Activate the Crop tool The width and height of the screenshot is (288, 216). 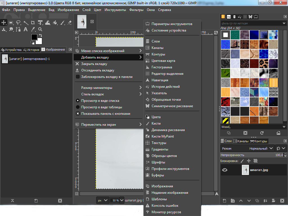[x=33, y=22]
